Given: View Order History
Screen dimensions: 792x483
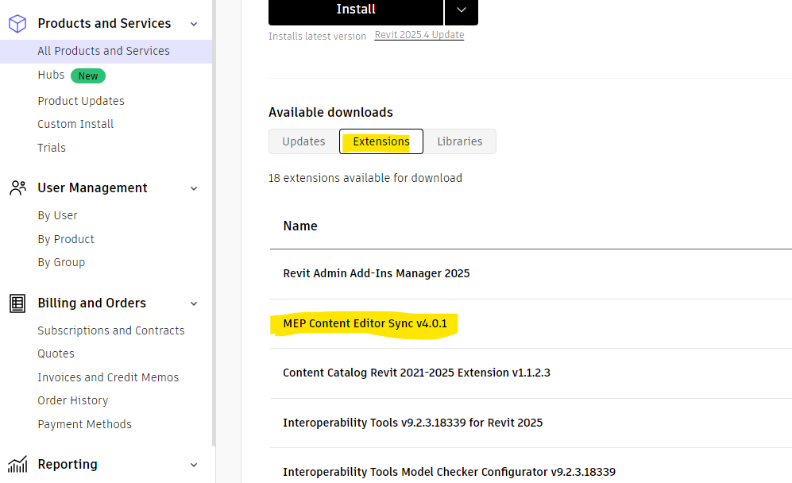Looking at the screenshot, I should pyautogui.click(x=72, y=400).
